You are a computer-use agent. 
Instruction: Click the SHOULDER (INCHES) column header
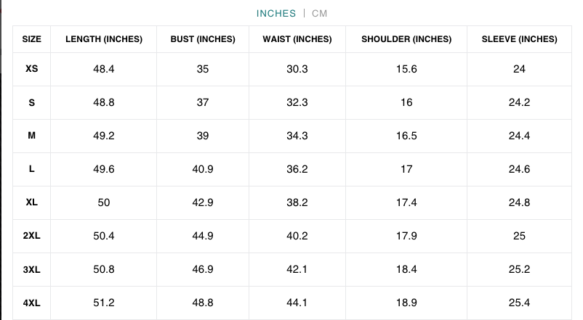coord(406,39)
